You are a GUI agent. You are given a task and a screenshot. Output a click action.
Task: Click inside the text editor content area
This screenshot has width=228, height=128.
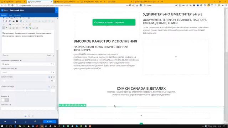point(28,42)
